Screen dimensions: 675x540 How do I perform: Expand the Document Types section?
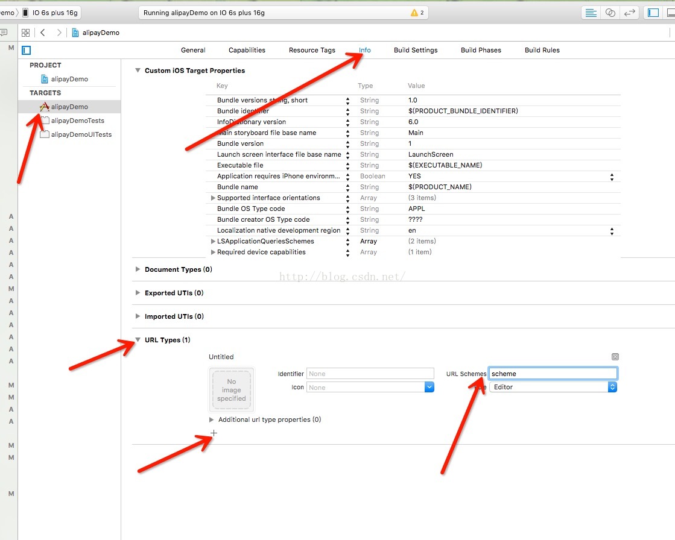click(138, 269)
